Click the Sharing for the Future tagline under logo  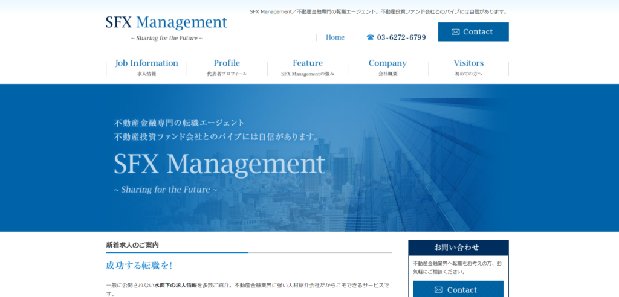tap(166, 38)
